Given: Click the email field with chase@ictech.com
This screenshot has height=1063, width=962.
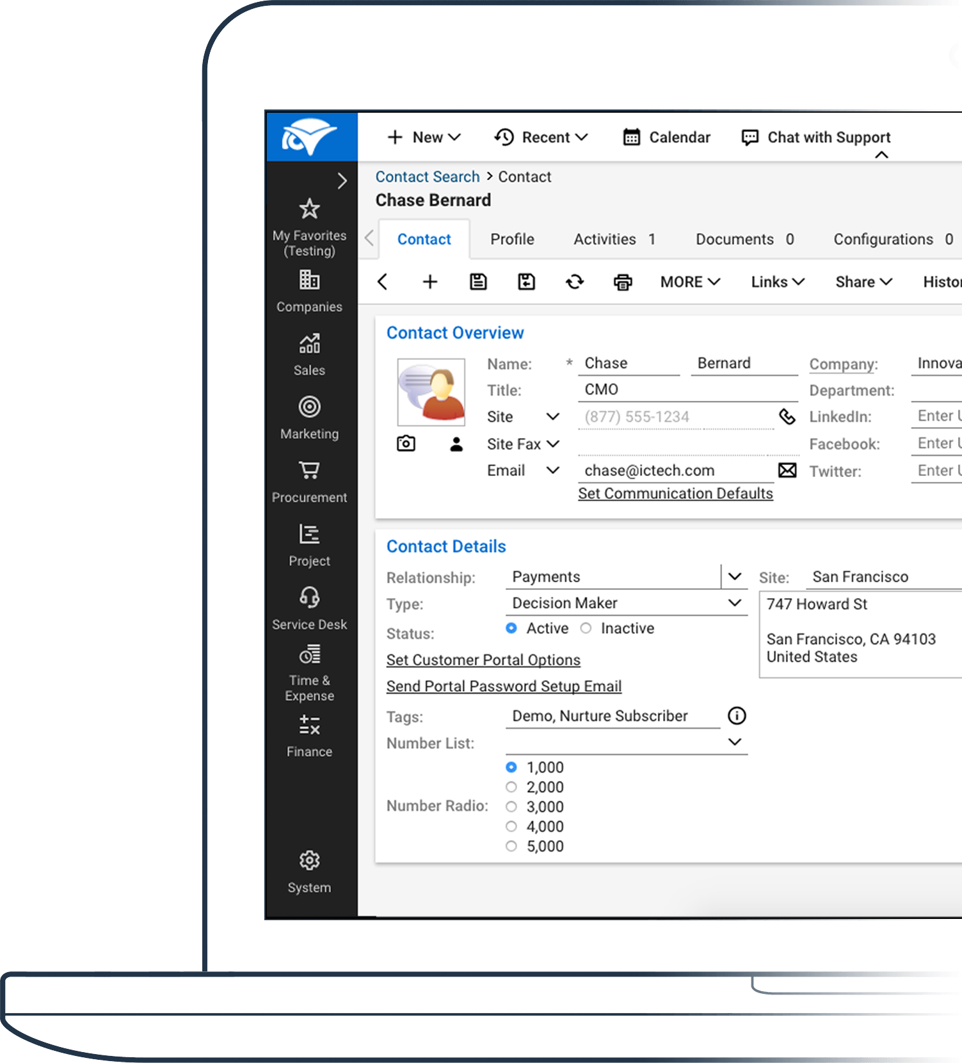Looking at the screenshot, I should tap(675, 471).
